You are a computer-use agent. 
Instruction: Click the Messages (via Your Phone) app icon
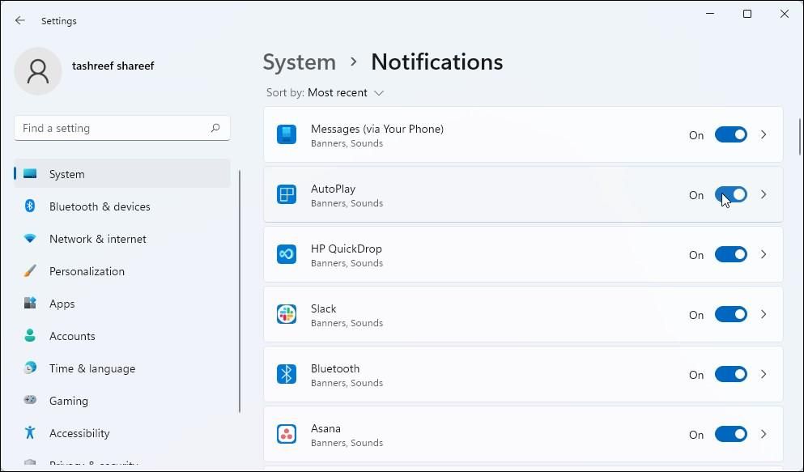click(x=287, y=134)
